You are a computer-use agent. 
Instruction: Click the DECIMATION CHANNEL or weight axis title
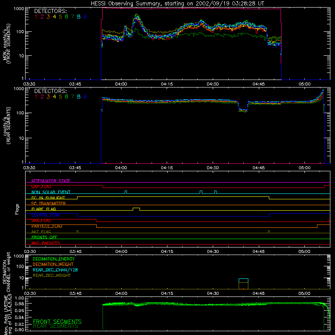[x=6, y=272]
